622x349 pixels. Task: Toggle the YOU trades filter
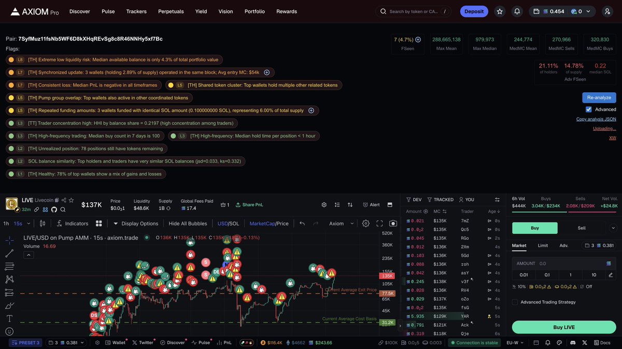(x=466, y=200)
